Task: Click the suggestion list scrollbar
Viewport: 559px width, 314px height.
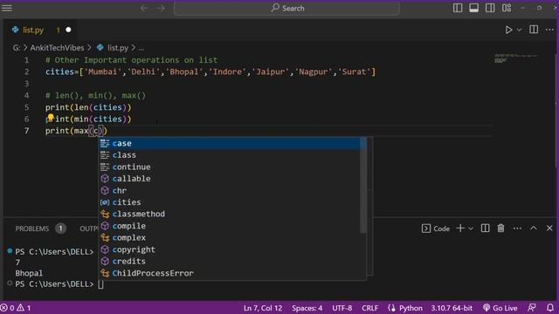Action: (x=363, y=185)
